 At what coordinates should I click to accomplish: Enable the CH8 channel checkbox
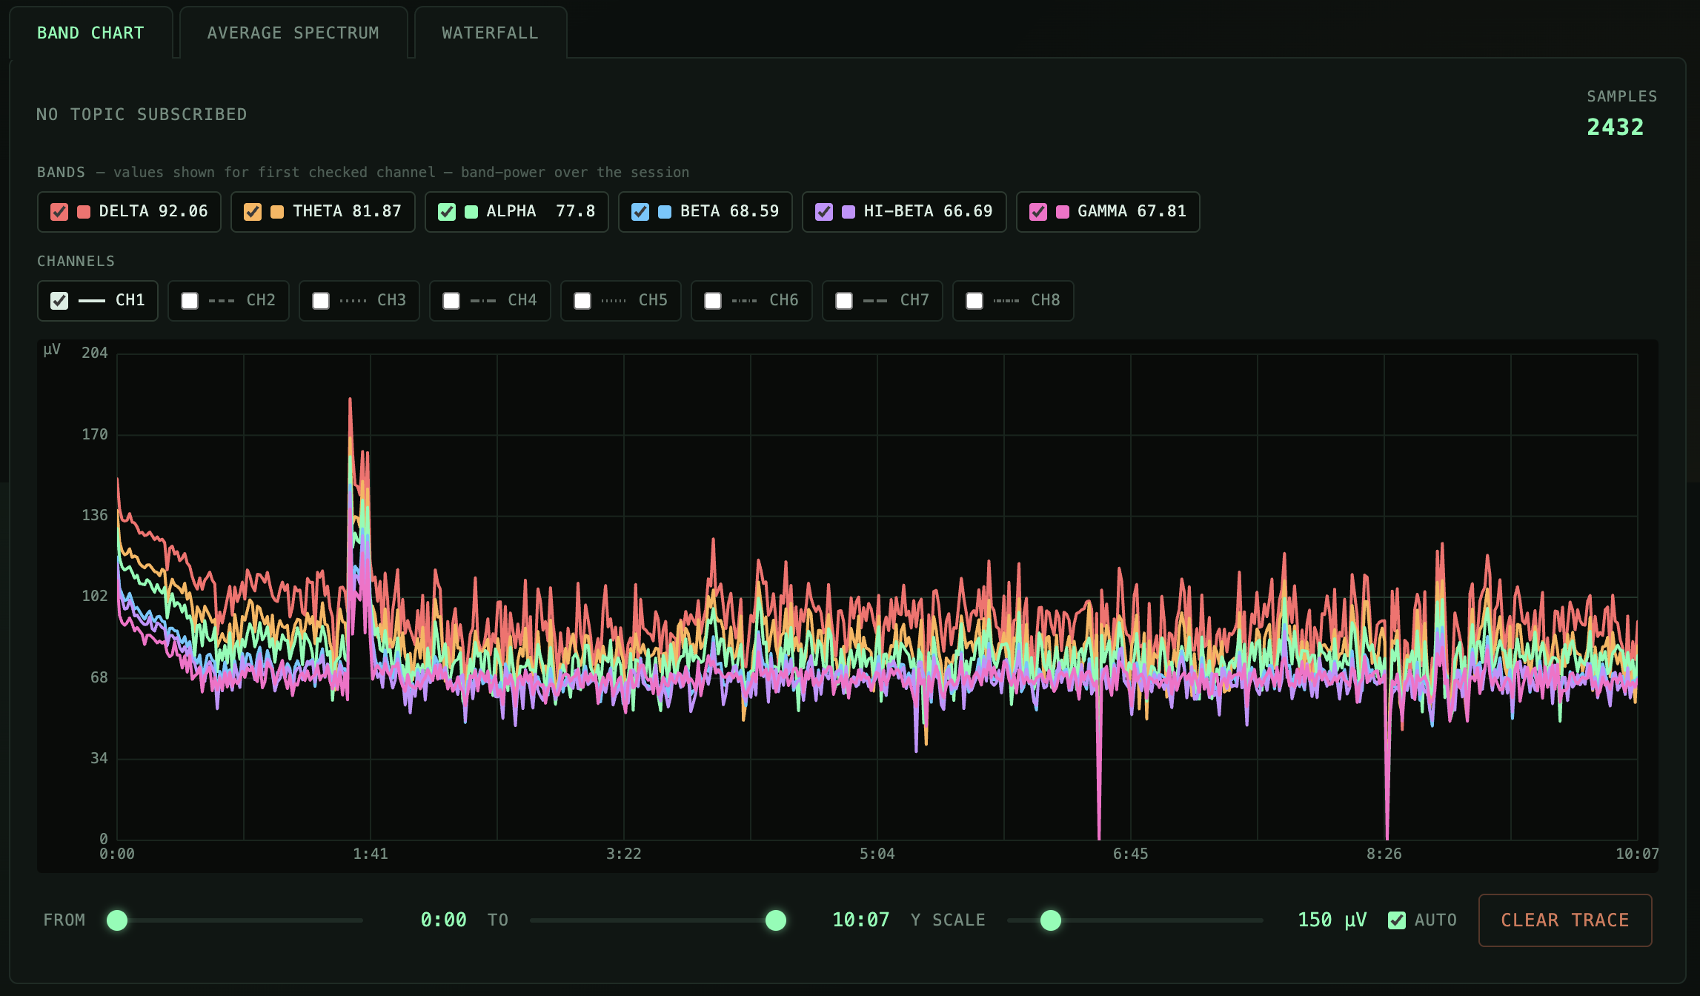tap(974, 301)
